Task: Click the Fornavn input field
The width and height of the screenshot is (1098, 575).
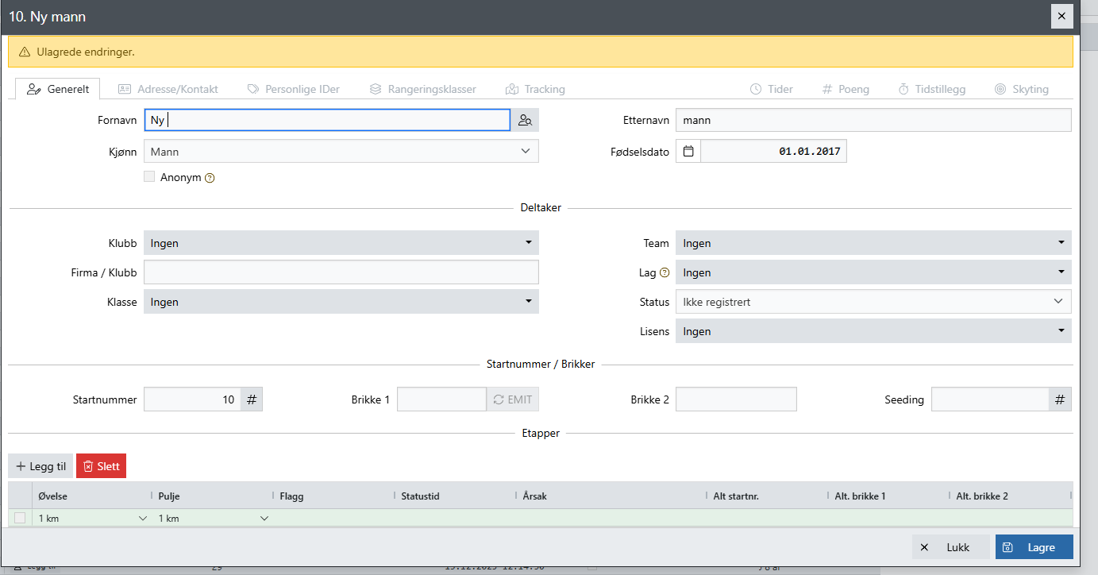Action: tap(326, 120)
